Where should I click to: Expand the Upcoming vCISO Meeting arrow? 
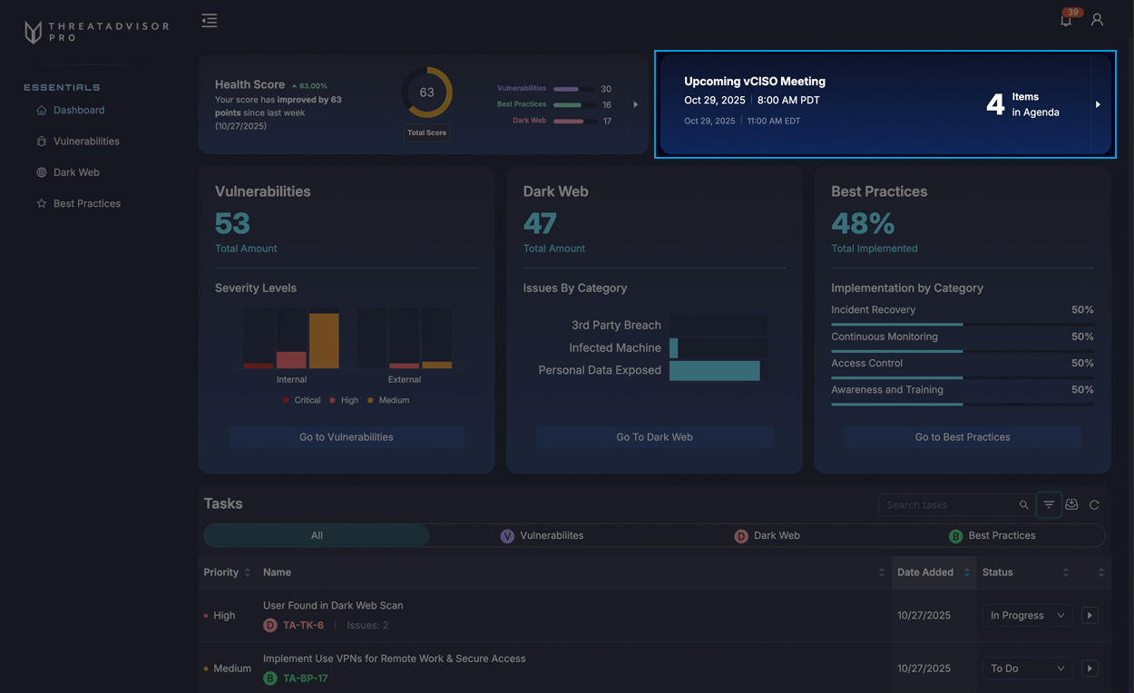tap(1098, 104)
